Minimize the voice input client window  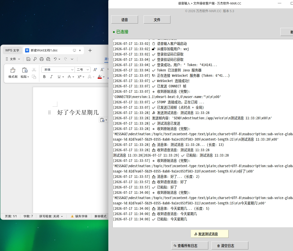280,3
